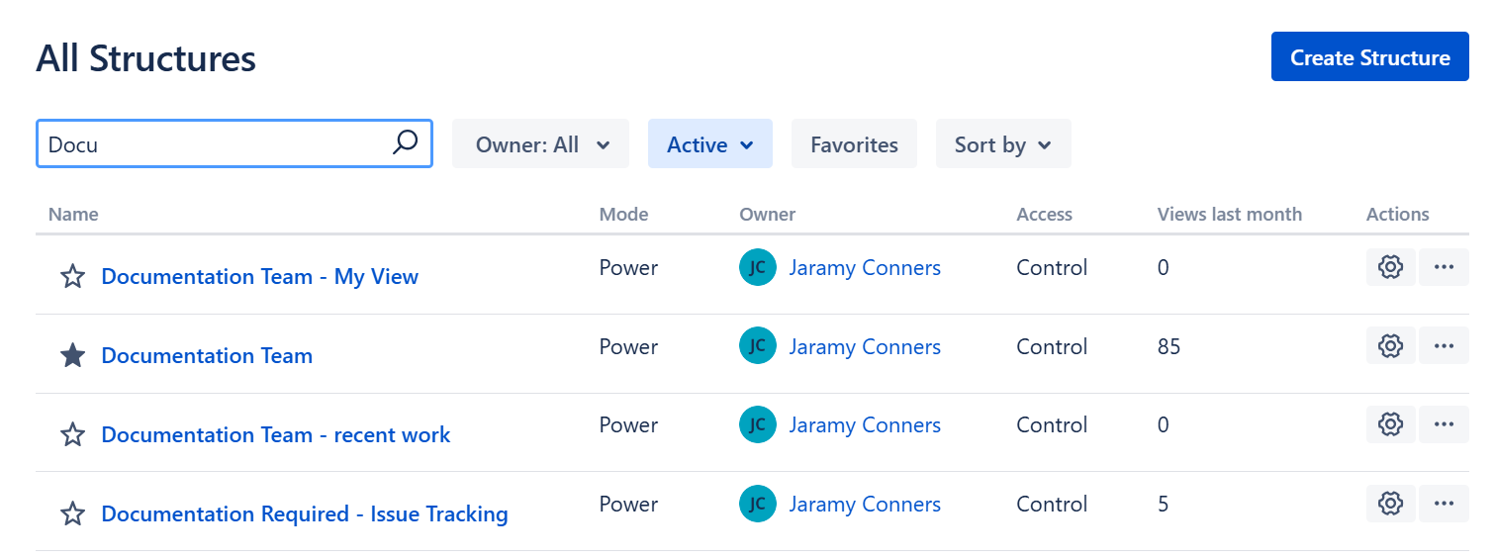
Task: Star Documentation Team - recent work as favorite
Action: click(x=73, y=435)
